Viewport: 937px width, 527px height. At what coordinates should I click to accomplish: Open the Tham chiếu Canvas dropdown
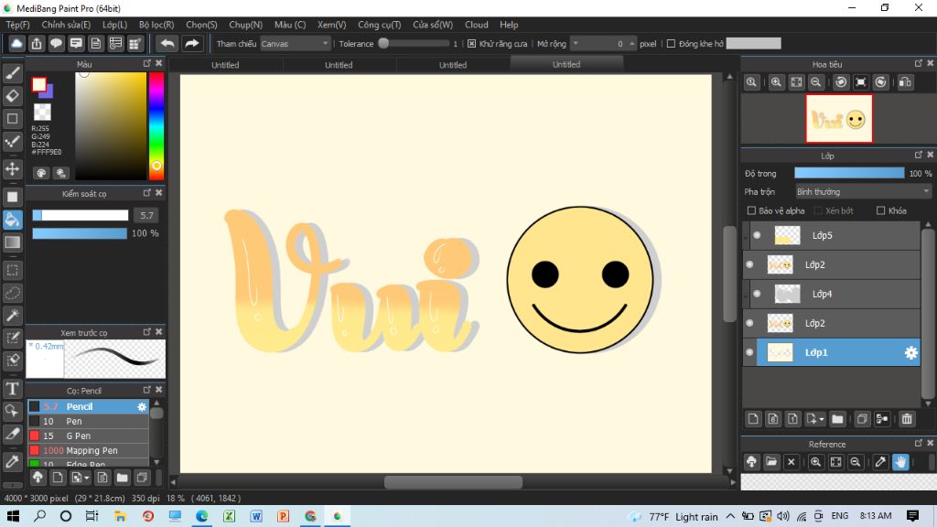pos(295,43)
